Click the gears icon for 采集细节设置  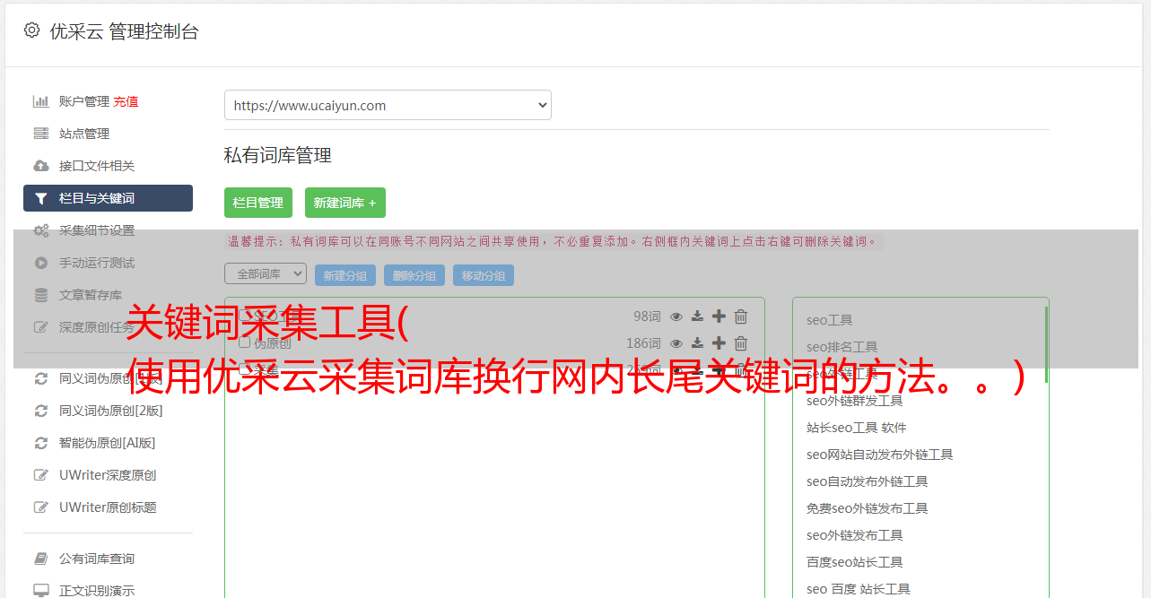tap(41, 230)
